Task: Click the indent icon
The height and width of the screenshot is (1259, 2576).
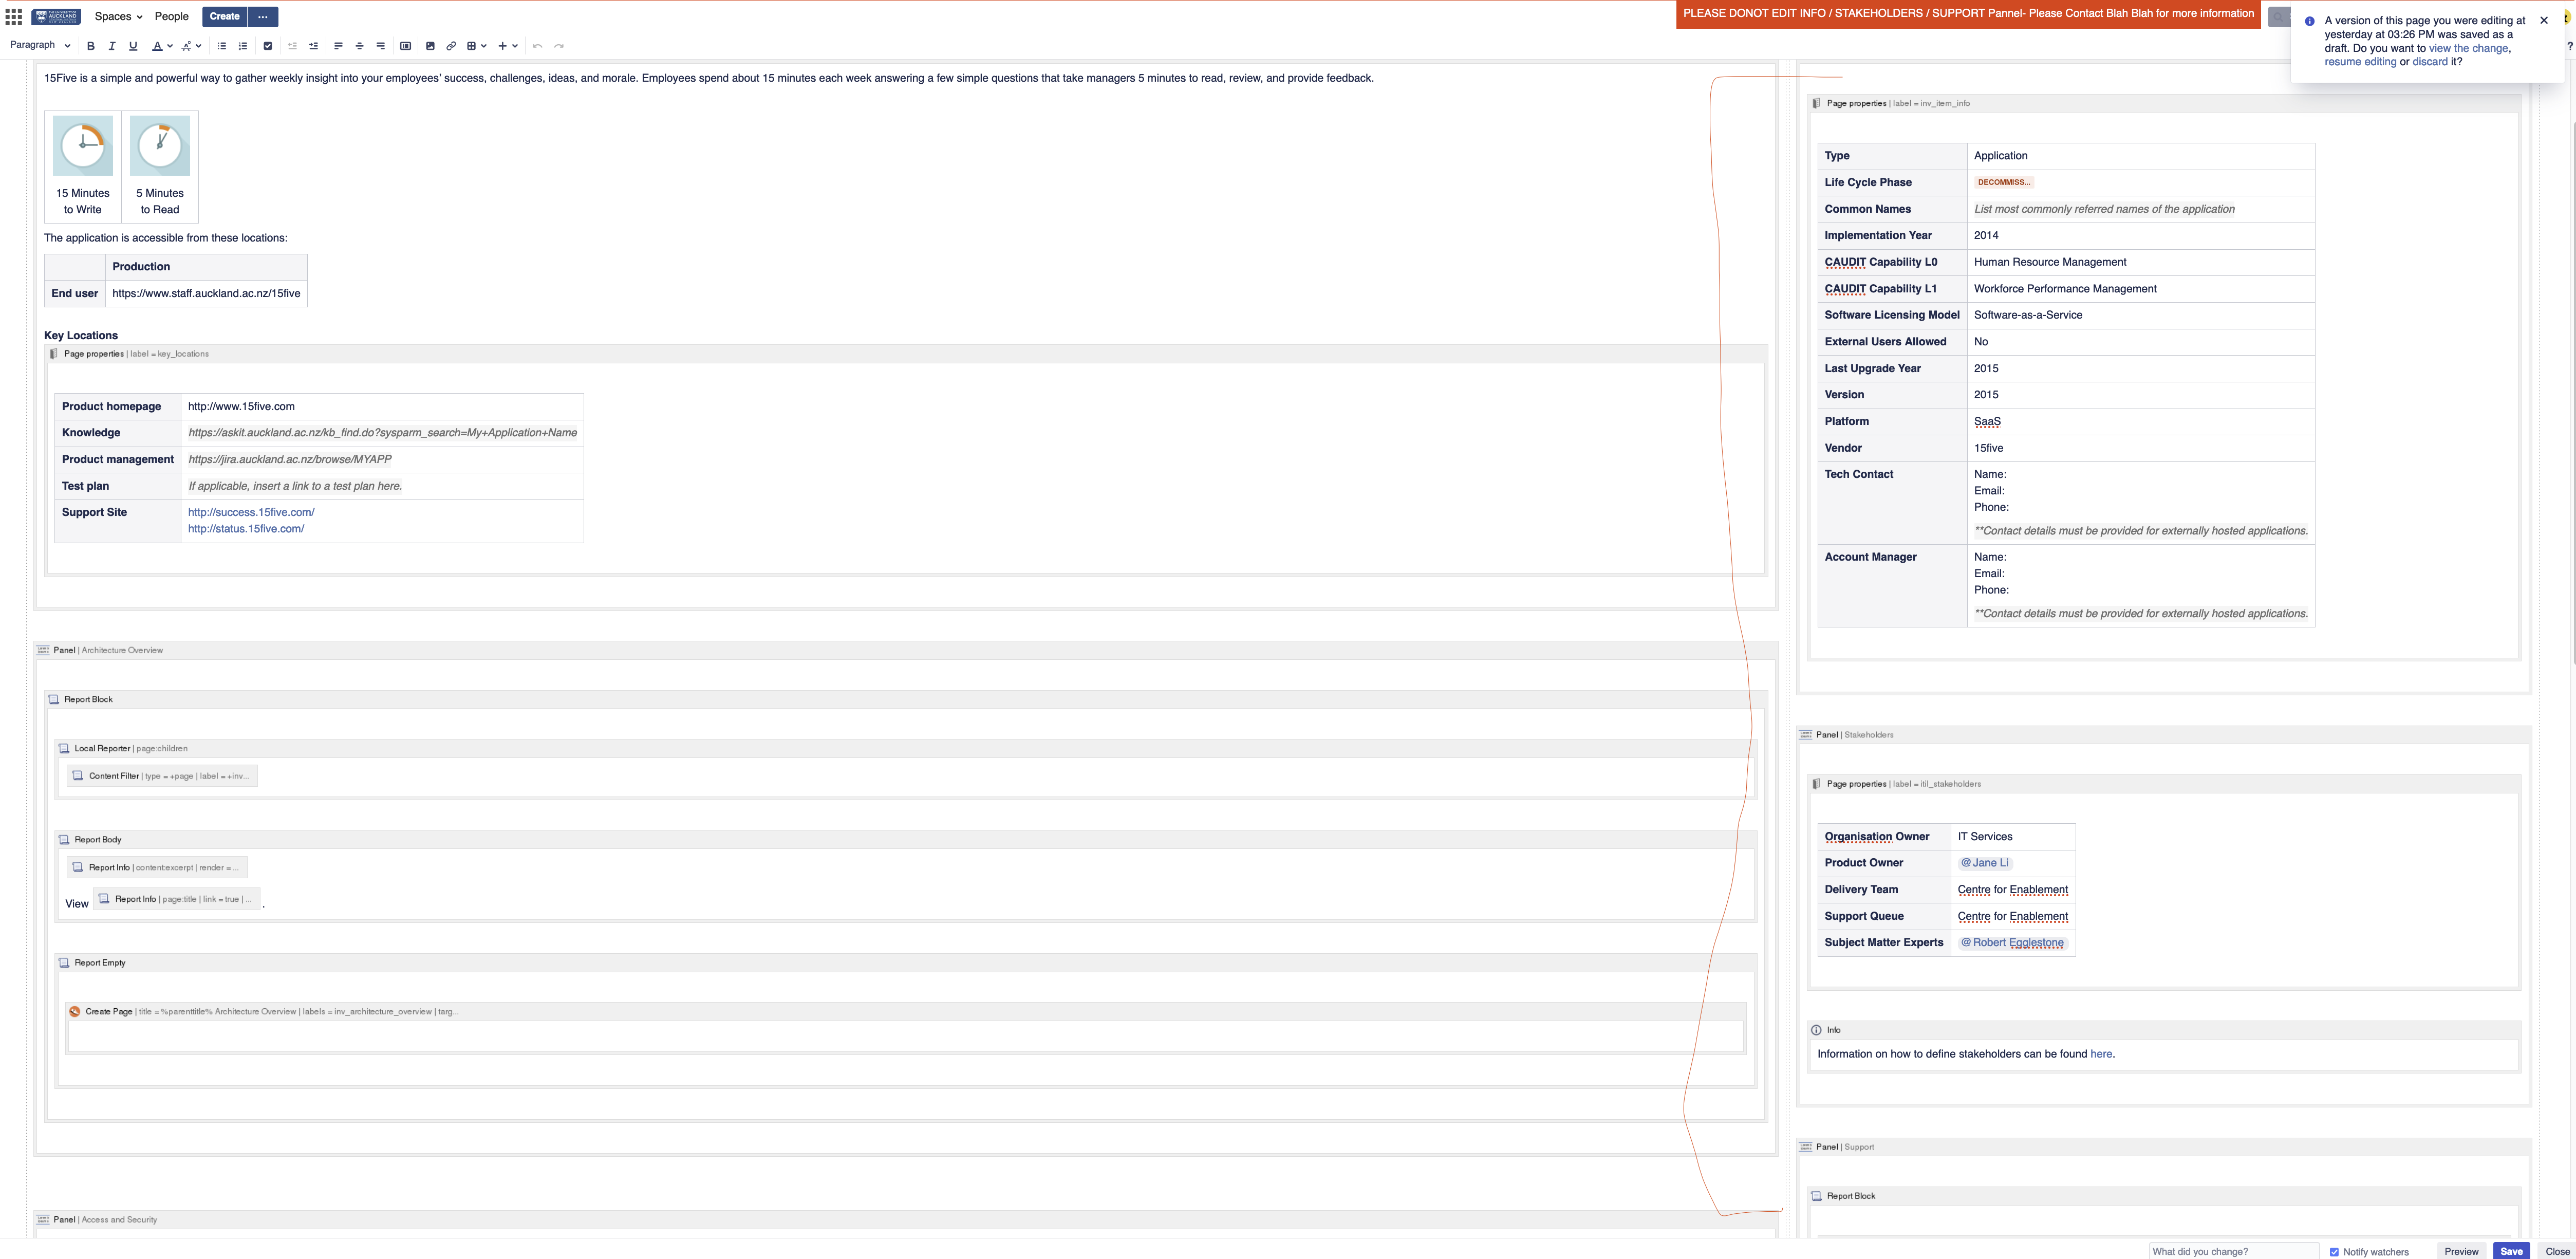Action: (314, 46)
